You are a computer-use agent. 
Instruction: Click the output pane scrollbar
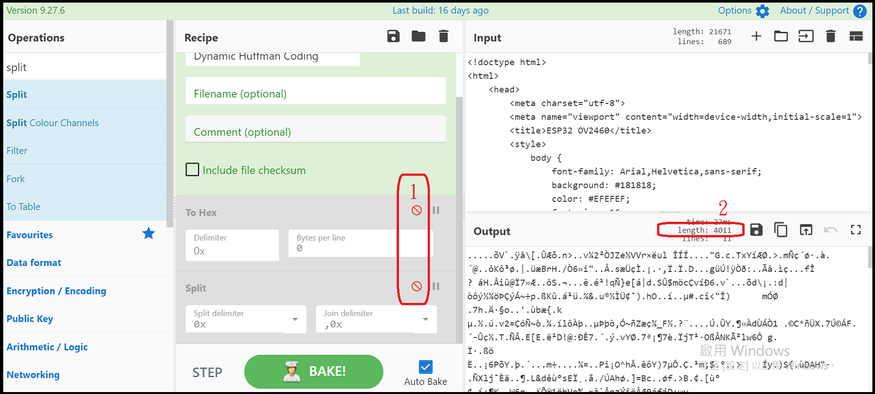coord(870,257)
